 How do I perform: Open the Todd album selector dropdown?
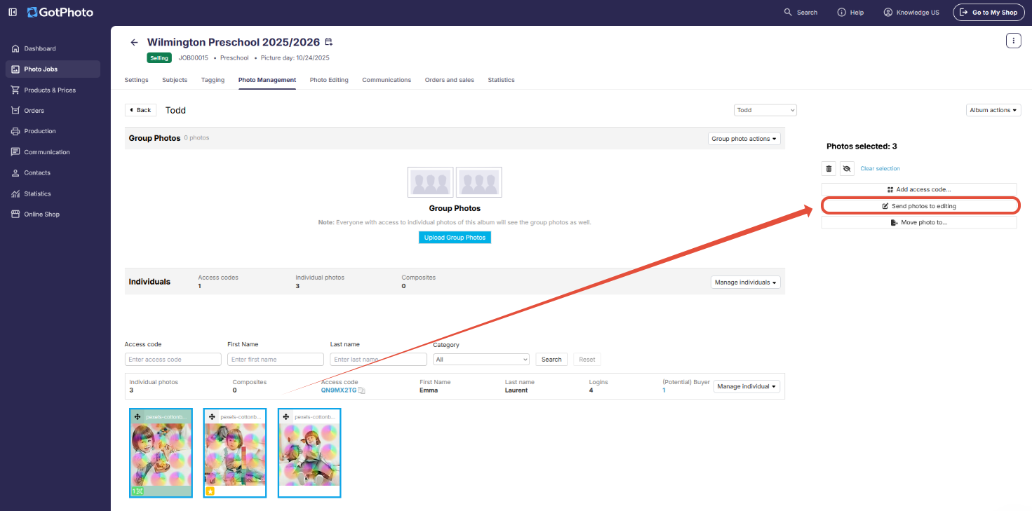click(x=765, y=110)
